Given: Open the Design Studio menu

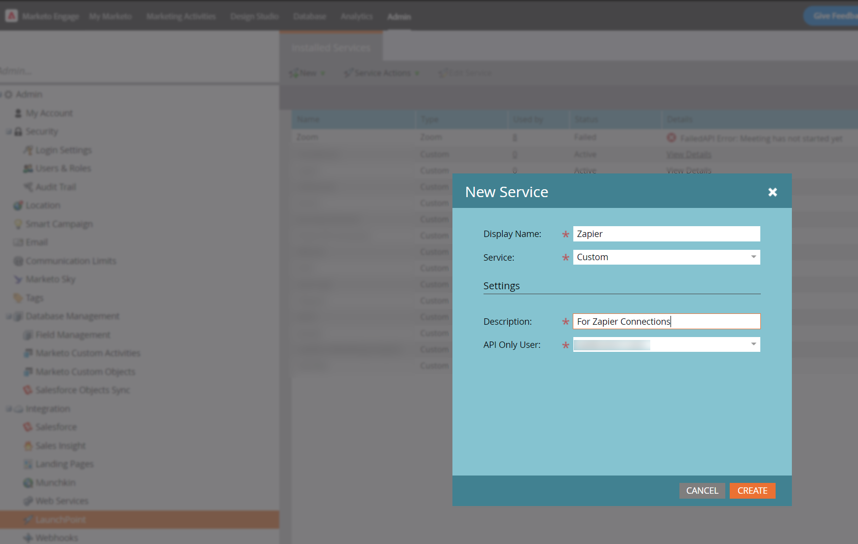Looking at the screenshot, I should pyautogui.click(x=254, y=16).
